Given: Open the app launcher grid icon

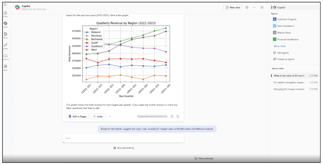Looking at the screenshot, I should (5, 5).
